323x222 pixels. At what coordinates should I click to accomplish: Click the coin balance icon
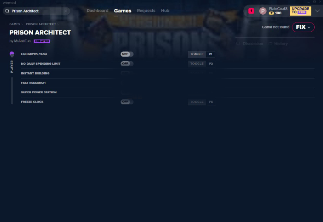(271, 13)
